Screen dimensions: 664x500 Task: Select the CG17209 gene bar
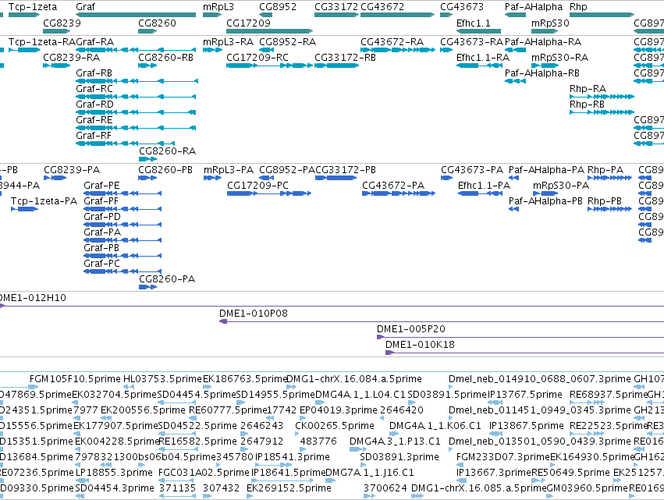(x=270, y=31)
